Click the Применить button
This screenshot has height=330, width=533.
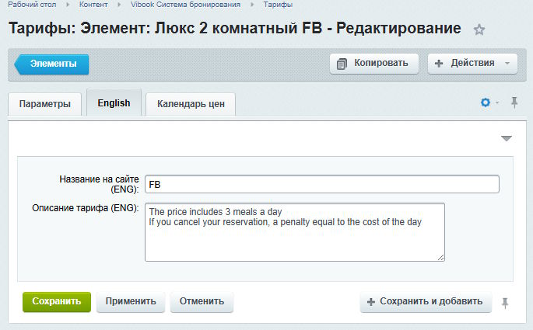coord(131,302)
